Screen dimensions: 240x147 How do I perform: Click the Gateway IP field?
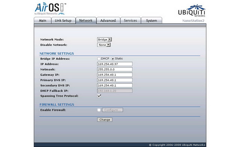pyautogui.click(x=115, y=75)
